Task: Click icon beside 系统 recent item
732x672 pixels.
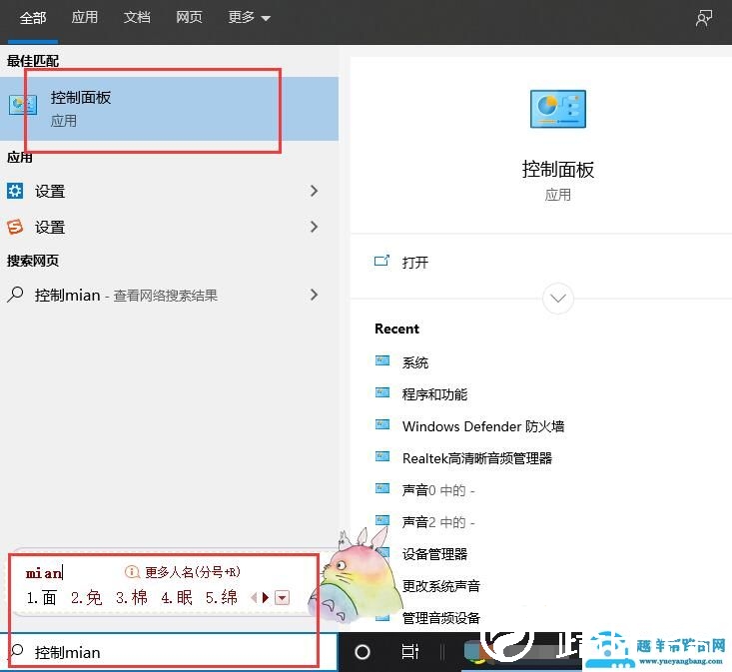Action: coord(382,360)
